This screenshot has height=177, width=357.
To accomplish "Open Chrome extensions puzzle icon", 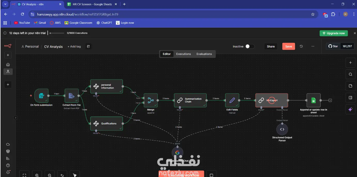I will (x=333, y=14).
